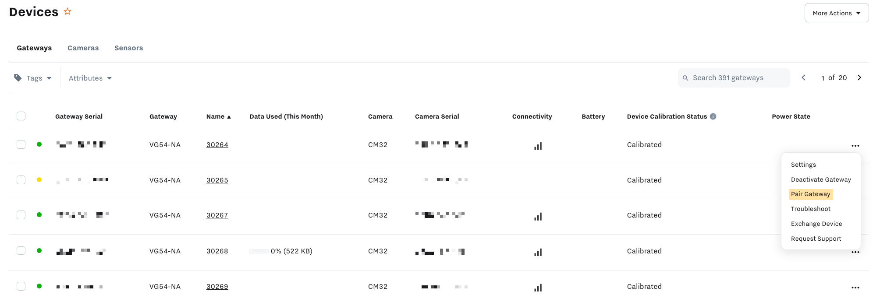Open the three-dot menu for gateway 30269
This screenshot has width=873, height=302.
coord(855,288)
